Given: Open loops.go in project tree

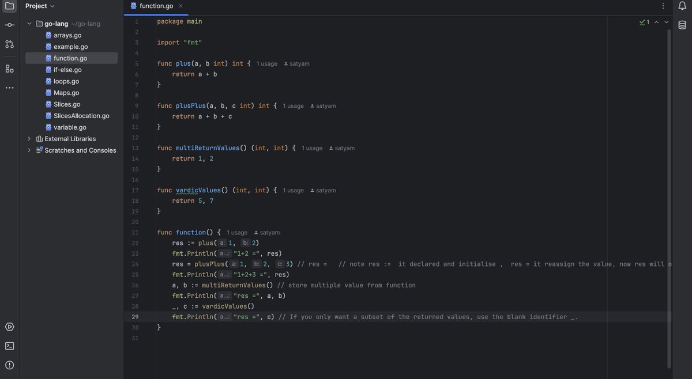Looking at the screenshot, I should 66,81.
